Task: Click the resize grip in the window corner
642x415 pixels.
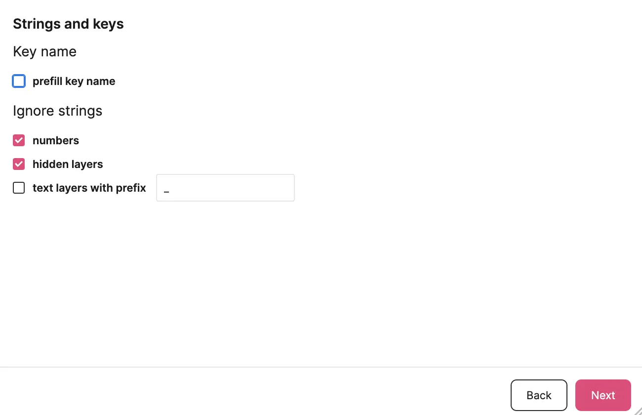Action: tap(638, 411)
